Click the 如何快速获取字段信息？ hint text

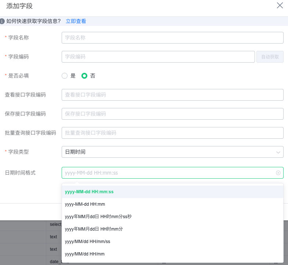click(33, 21)
